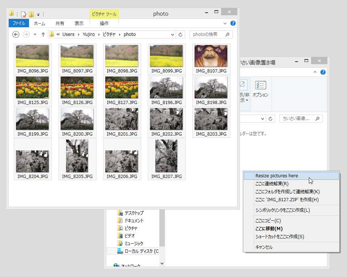Open help in the photo window

point(233,23)
